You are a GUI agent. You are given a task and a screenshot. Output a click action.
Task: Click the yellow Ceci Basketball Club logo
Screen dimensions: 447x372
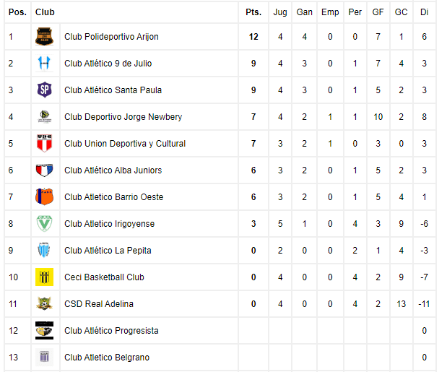(x=44, y=277)
